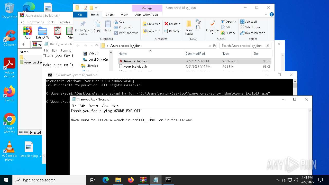Image resolution: width=329 pixels, height=185 pixels.
Task: Open File Explorer help icon
Action: 271,15
